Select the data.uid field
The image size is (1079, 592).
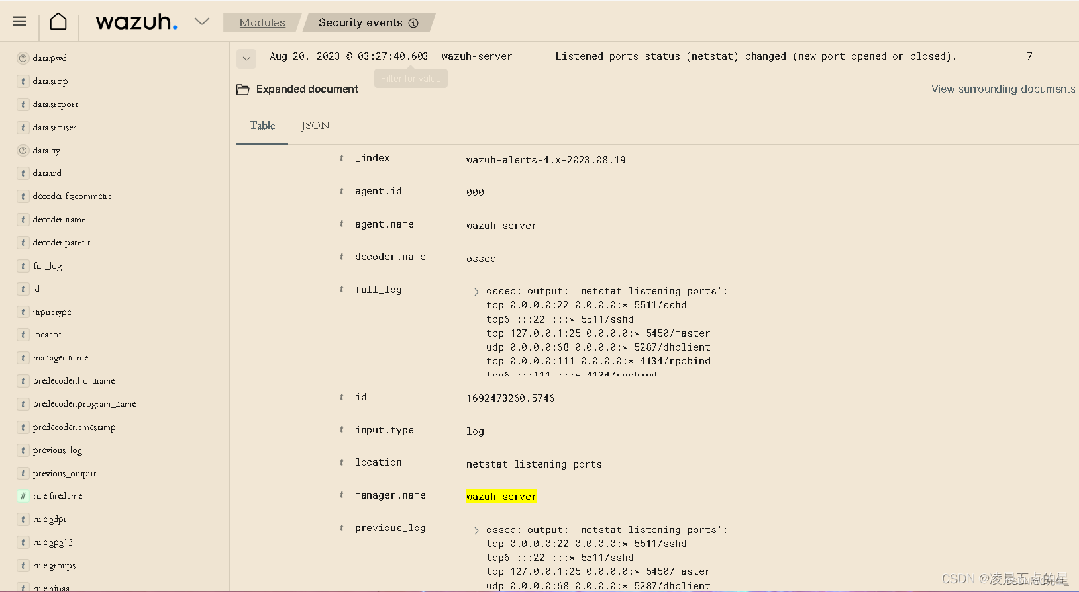tap(47, 173)
